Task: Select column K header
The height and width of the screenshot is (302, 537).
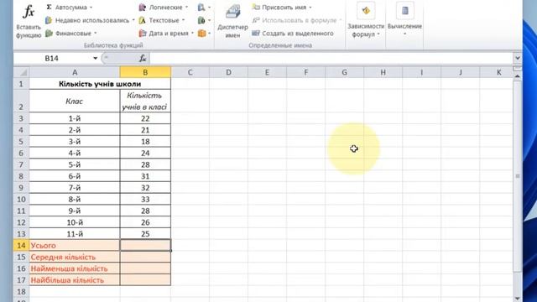Action: 498,73
